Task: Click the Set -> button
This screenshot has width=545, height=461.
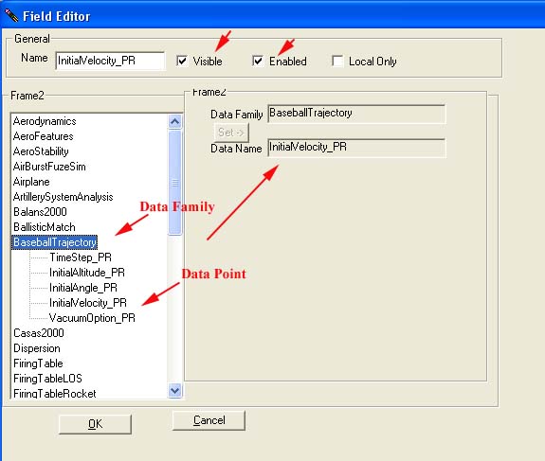Action: pos(231,133)
